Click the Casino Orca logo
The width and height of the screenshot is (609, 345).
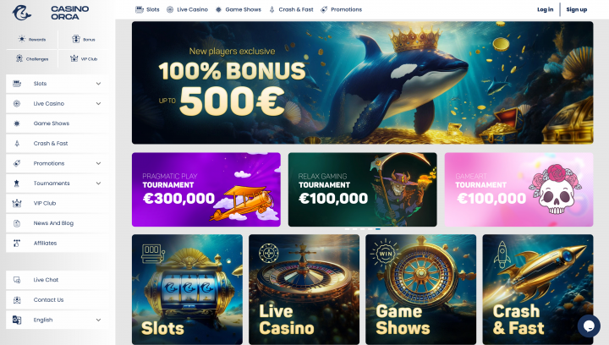coord(51,13)
